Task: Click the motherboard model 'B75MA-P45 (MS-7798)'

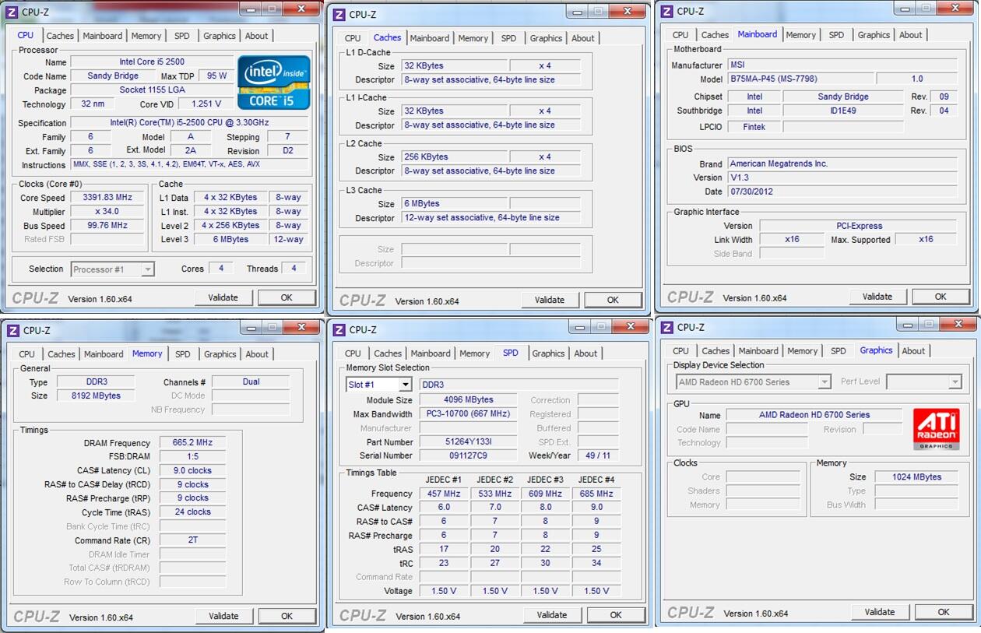Action: click(800, 79)
